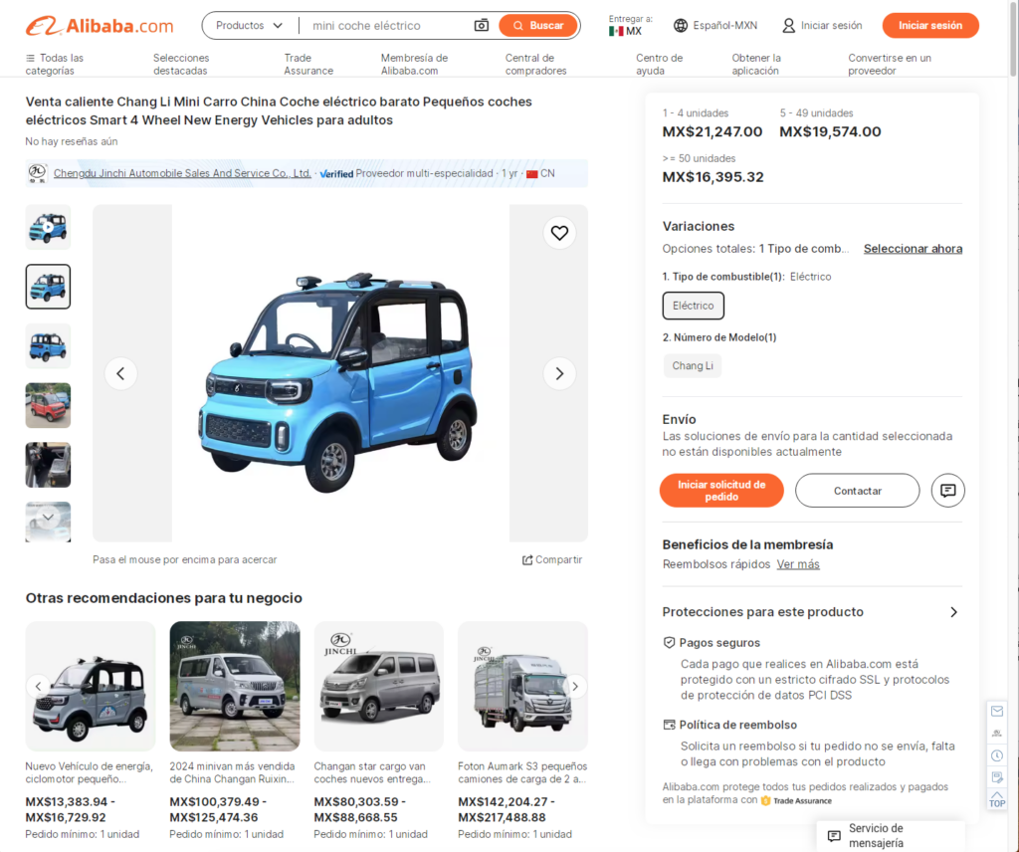Click the TOP back-to-top icon
Screen dimensions: 1019x852
pos(997,799)
